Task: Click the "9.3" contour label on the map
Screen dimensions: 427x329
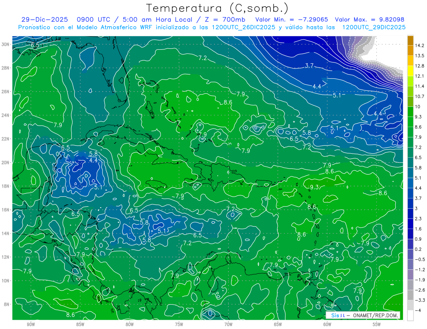Action: tap(314, 187)
